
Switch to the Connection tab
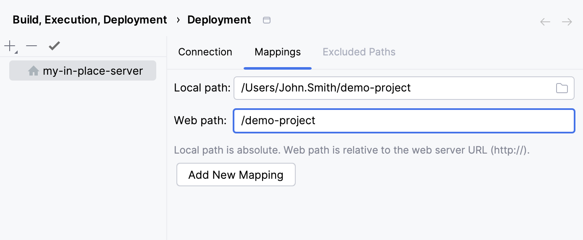205,52
